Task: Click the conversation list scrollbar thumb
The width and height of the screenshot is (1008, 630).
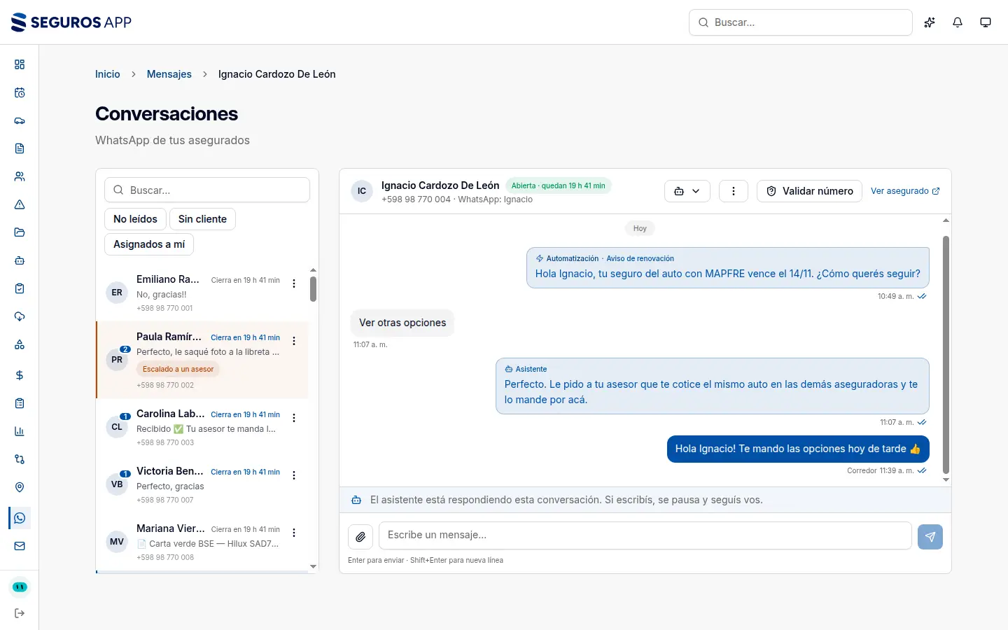Action: point(313,289)
